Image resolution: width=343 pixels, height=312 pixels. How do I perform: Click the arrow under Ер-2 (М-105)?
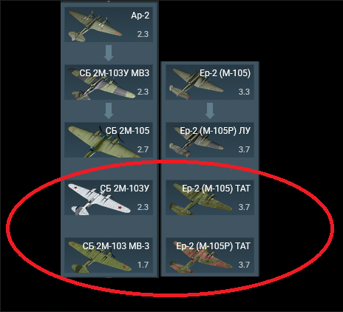tap(210, 111)
